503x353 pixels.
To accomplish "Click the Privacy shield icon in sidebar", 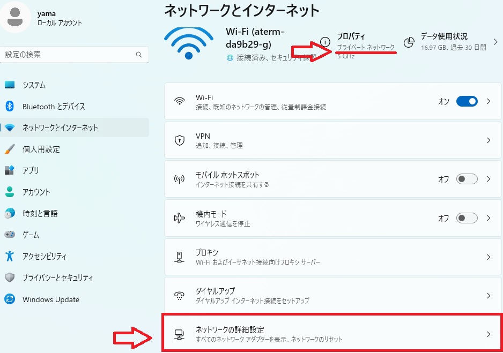I will coord(10,277).
